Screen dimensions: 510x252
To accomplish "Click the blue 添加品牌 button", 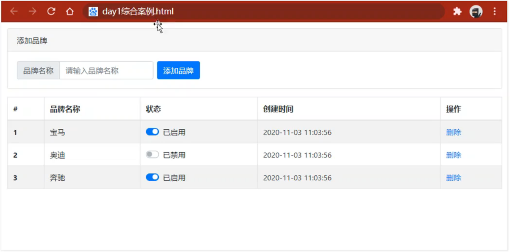I will [178, 70].
